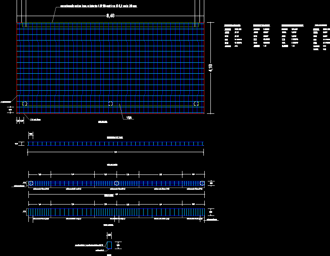The height and width of the screenshot is (256, 330).
Task: Select the lowest beam elevation with stirrups
Action: click(117, 212)
